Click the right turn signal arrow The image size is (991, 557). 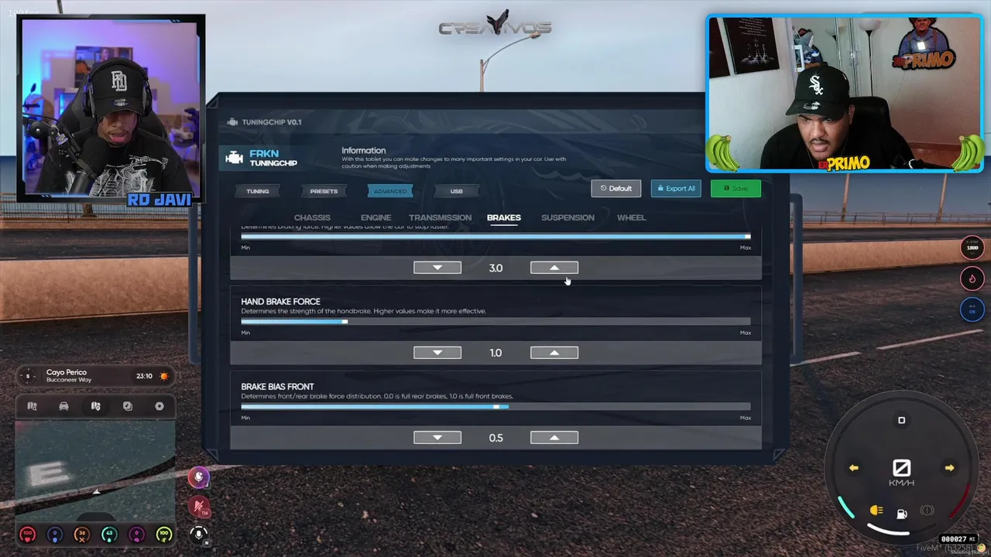click(949, 468)
